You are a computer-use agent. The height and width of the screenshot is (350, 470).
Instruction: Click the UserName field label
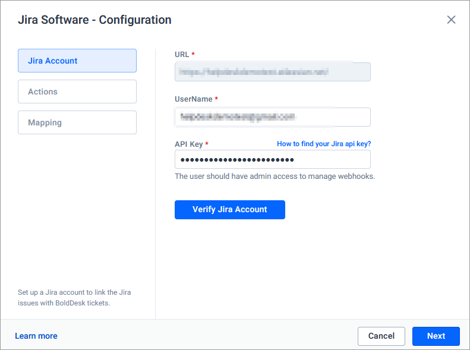[194, 99]
